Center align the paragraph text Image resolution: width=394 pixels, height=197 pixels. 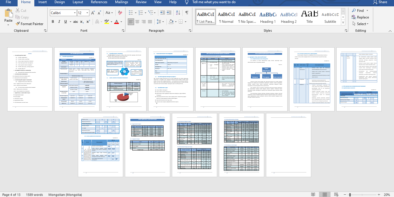(138, 22)
